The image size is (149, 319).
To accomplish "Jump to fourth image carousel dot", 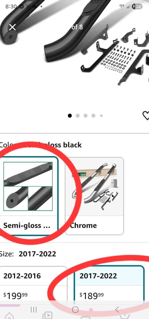I will point(93,116).
